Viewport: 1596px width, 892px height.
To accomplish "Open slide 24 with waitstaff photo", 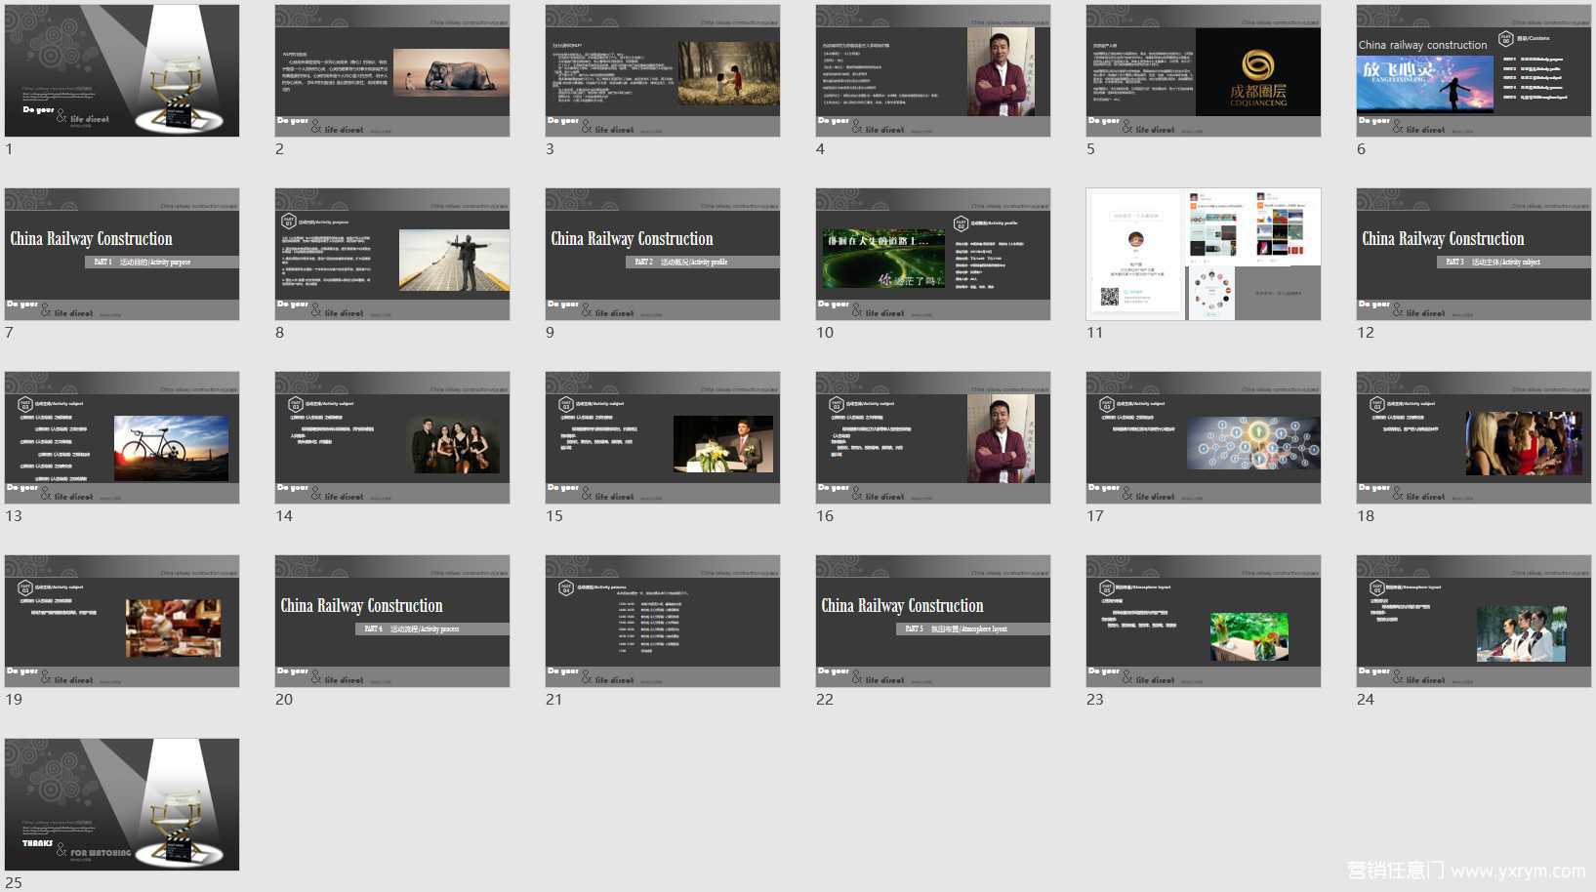I will pyautogui.click(x=1474, y=621).
